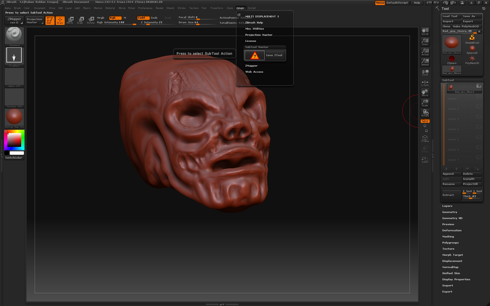
Task: Select the Bad_guy_Moore subtool row
Action: [464, 88]
